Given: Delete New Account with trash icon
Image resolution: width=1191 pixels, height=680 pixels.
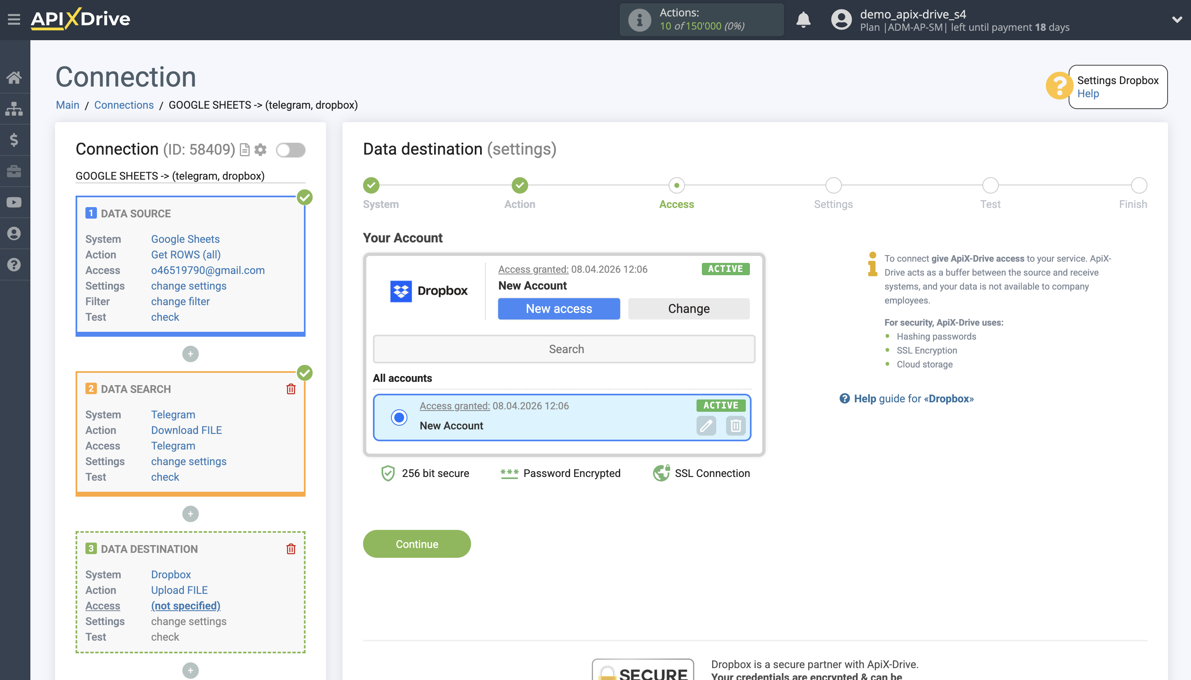Looking at the screenshot, I should [x=735, y=425].
